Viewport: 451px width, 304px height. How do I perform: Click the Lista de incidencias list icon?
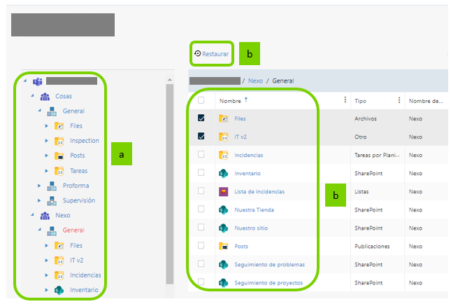[x=224, y=192]
